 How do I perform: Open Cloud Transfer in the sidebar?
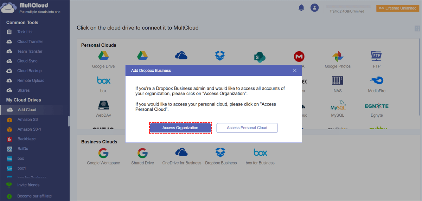[30, 41]
